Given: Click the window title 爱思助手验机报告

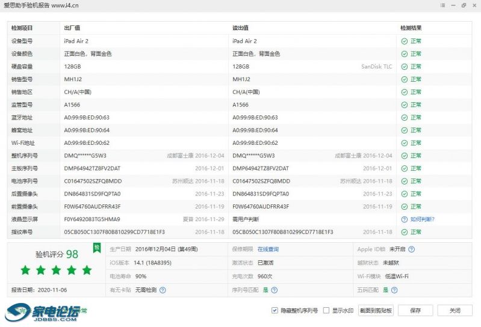Looking at the screenshot, I should 26,5.
